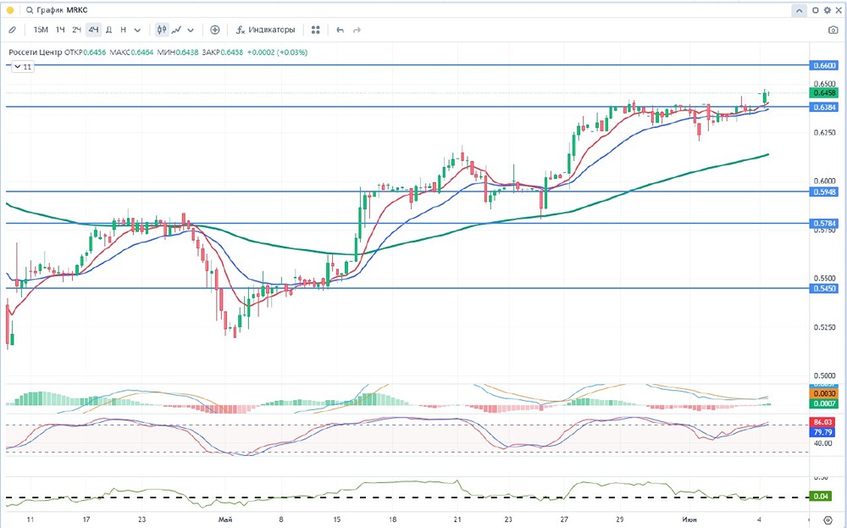Open chart settings gear in the title bar
The height and width of the screenshot is (528, 847).
pyautogui.click(x=827, y=10)
